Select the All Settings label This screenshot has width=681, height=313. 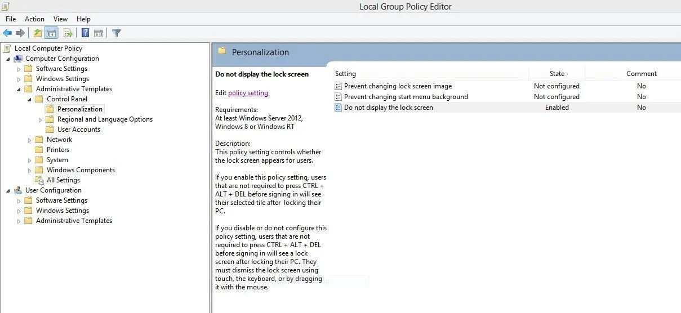tap(63, 180)
